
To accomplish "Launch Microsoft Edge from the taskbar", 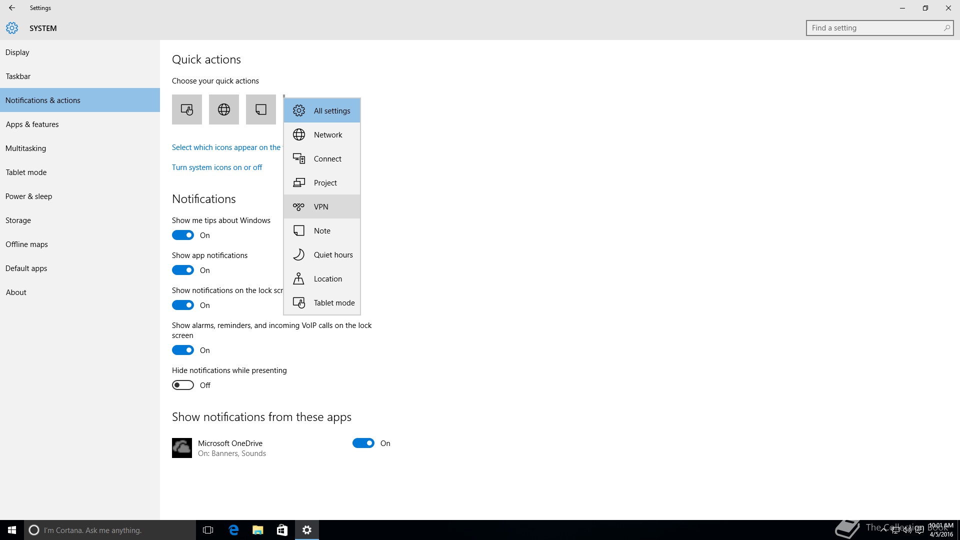I will pos(233,530).
